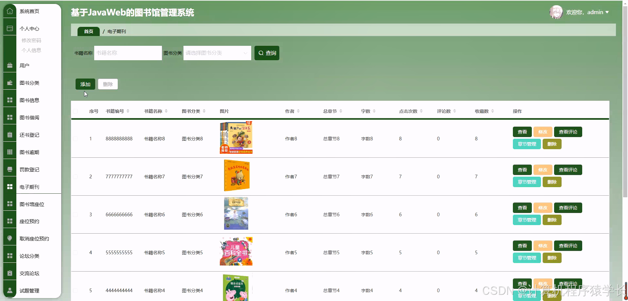This screenshot has width=628, height=301.
Task: Check the row checkbox for 书籍名称5
Action: (x=75, y=253)
